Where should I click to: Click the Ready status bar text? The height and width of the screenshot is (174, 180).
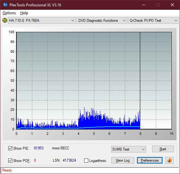click(7, 170)
